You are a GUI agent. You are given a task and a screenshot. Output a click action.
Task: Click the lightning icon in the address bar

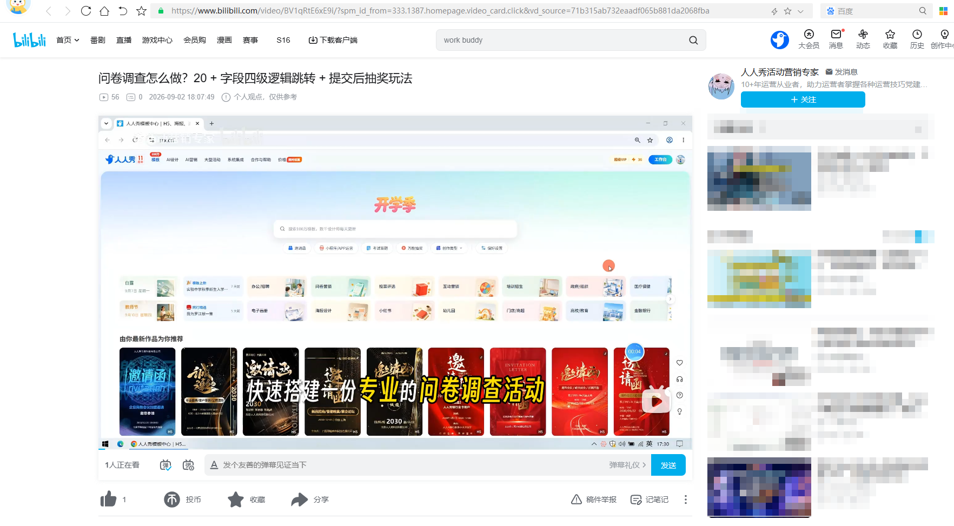pyautogui.click(x=774, y=11)
